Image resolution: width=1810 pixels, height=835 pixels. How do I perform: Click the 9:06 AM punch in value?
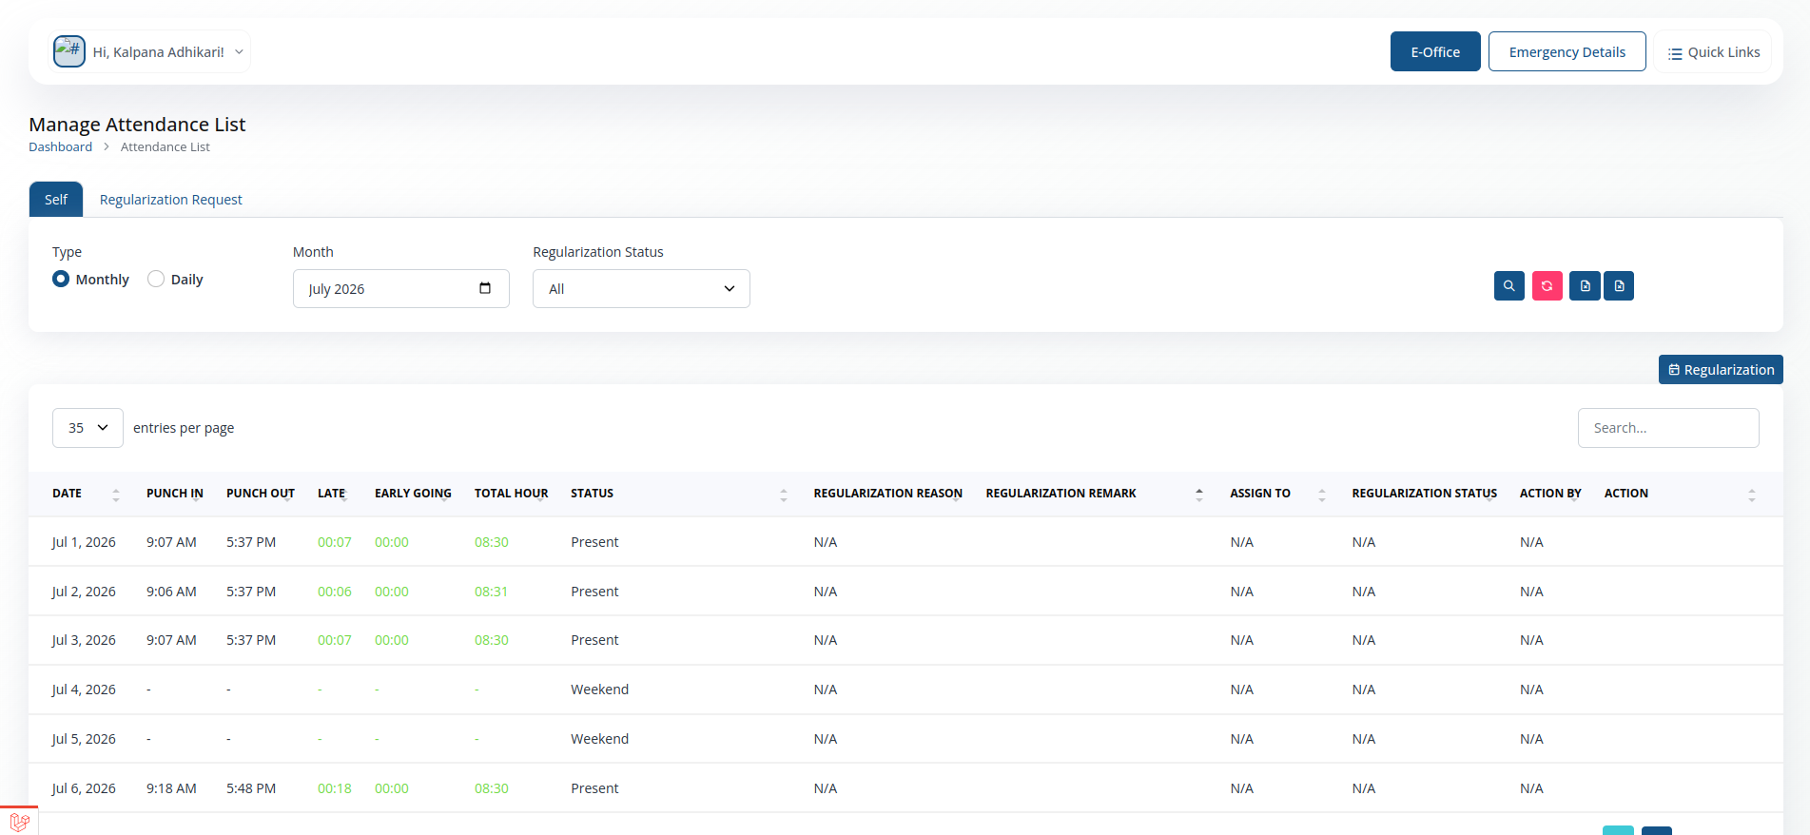point(171,592)
